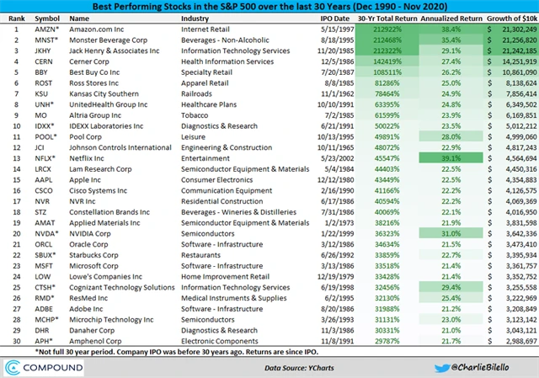539x378 pixels.
Task: Click the Data Source: YCharts text
Action: point(299,368)
